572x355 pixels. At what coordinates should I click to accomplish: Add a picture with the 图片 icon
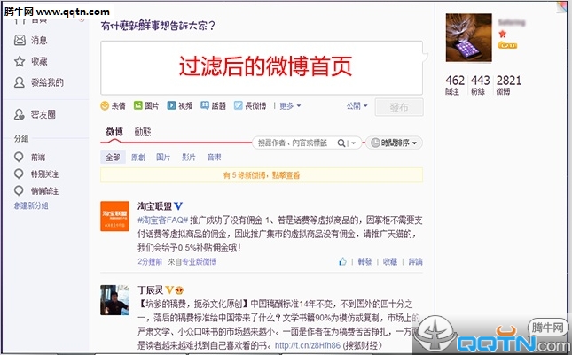tap(137, 105)
